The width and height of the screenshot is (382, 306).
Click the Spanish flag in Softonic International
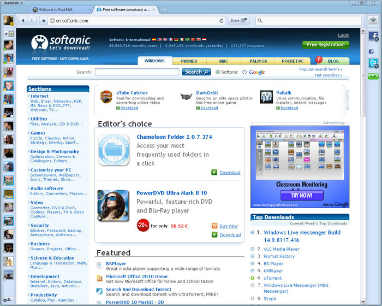pos(154,39)
